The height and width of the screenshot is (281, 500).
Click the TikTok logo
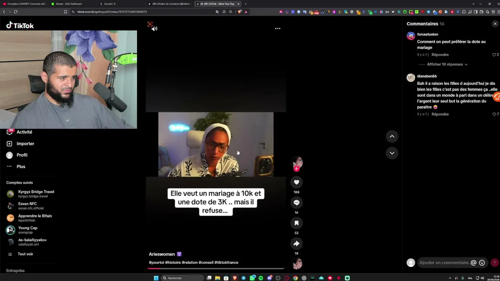click(20, 26)
